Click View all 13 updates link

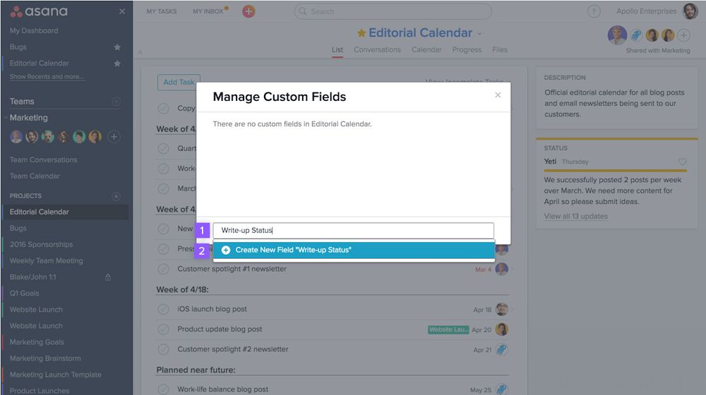575,217
